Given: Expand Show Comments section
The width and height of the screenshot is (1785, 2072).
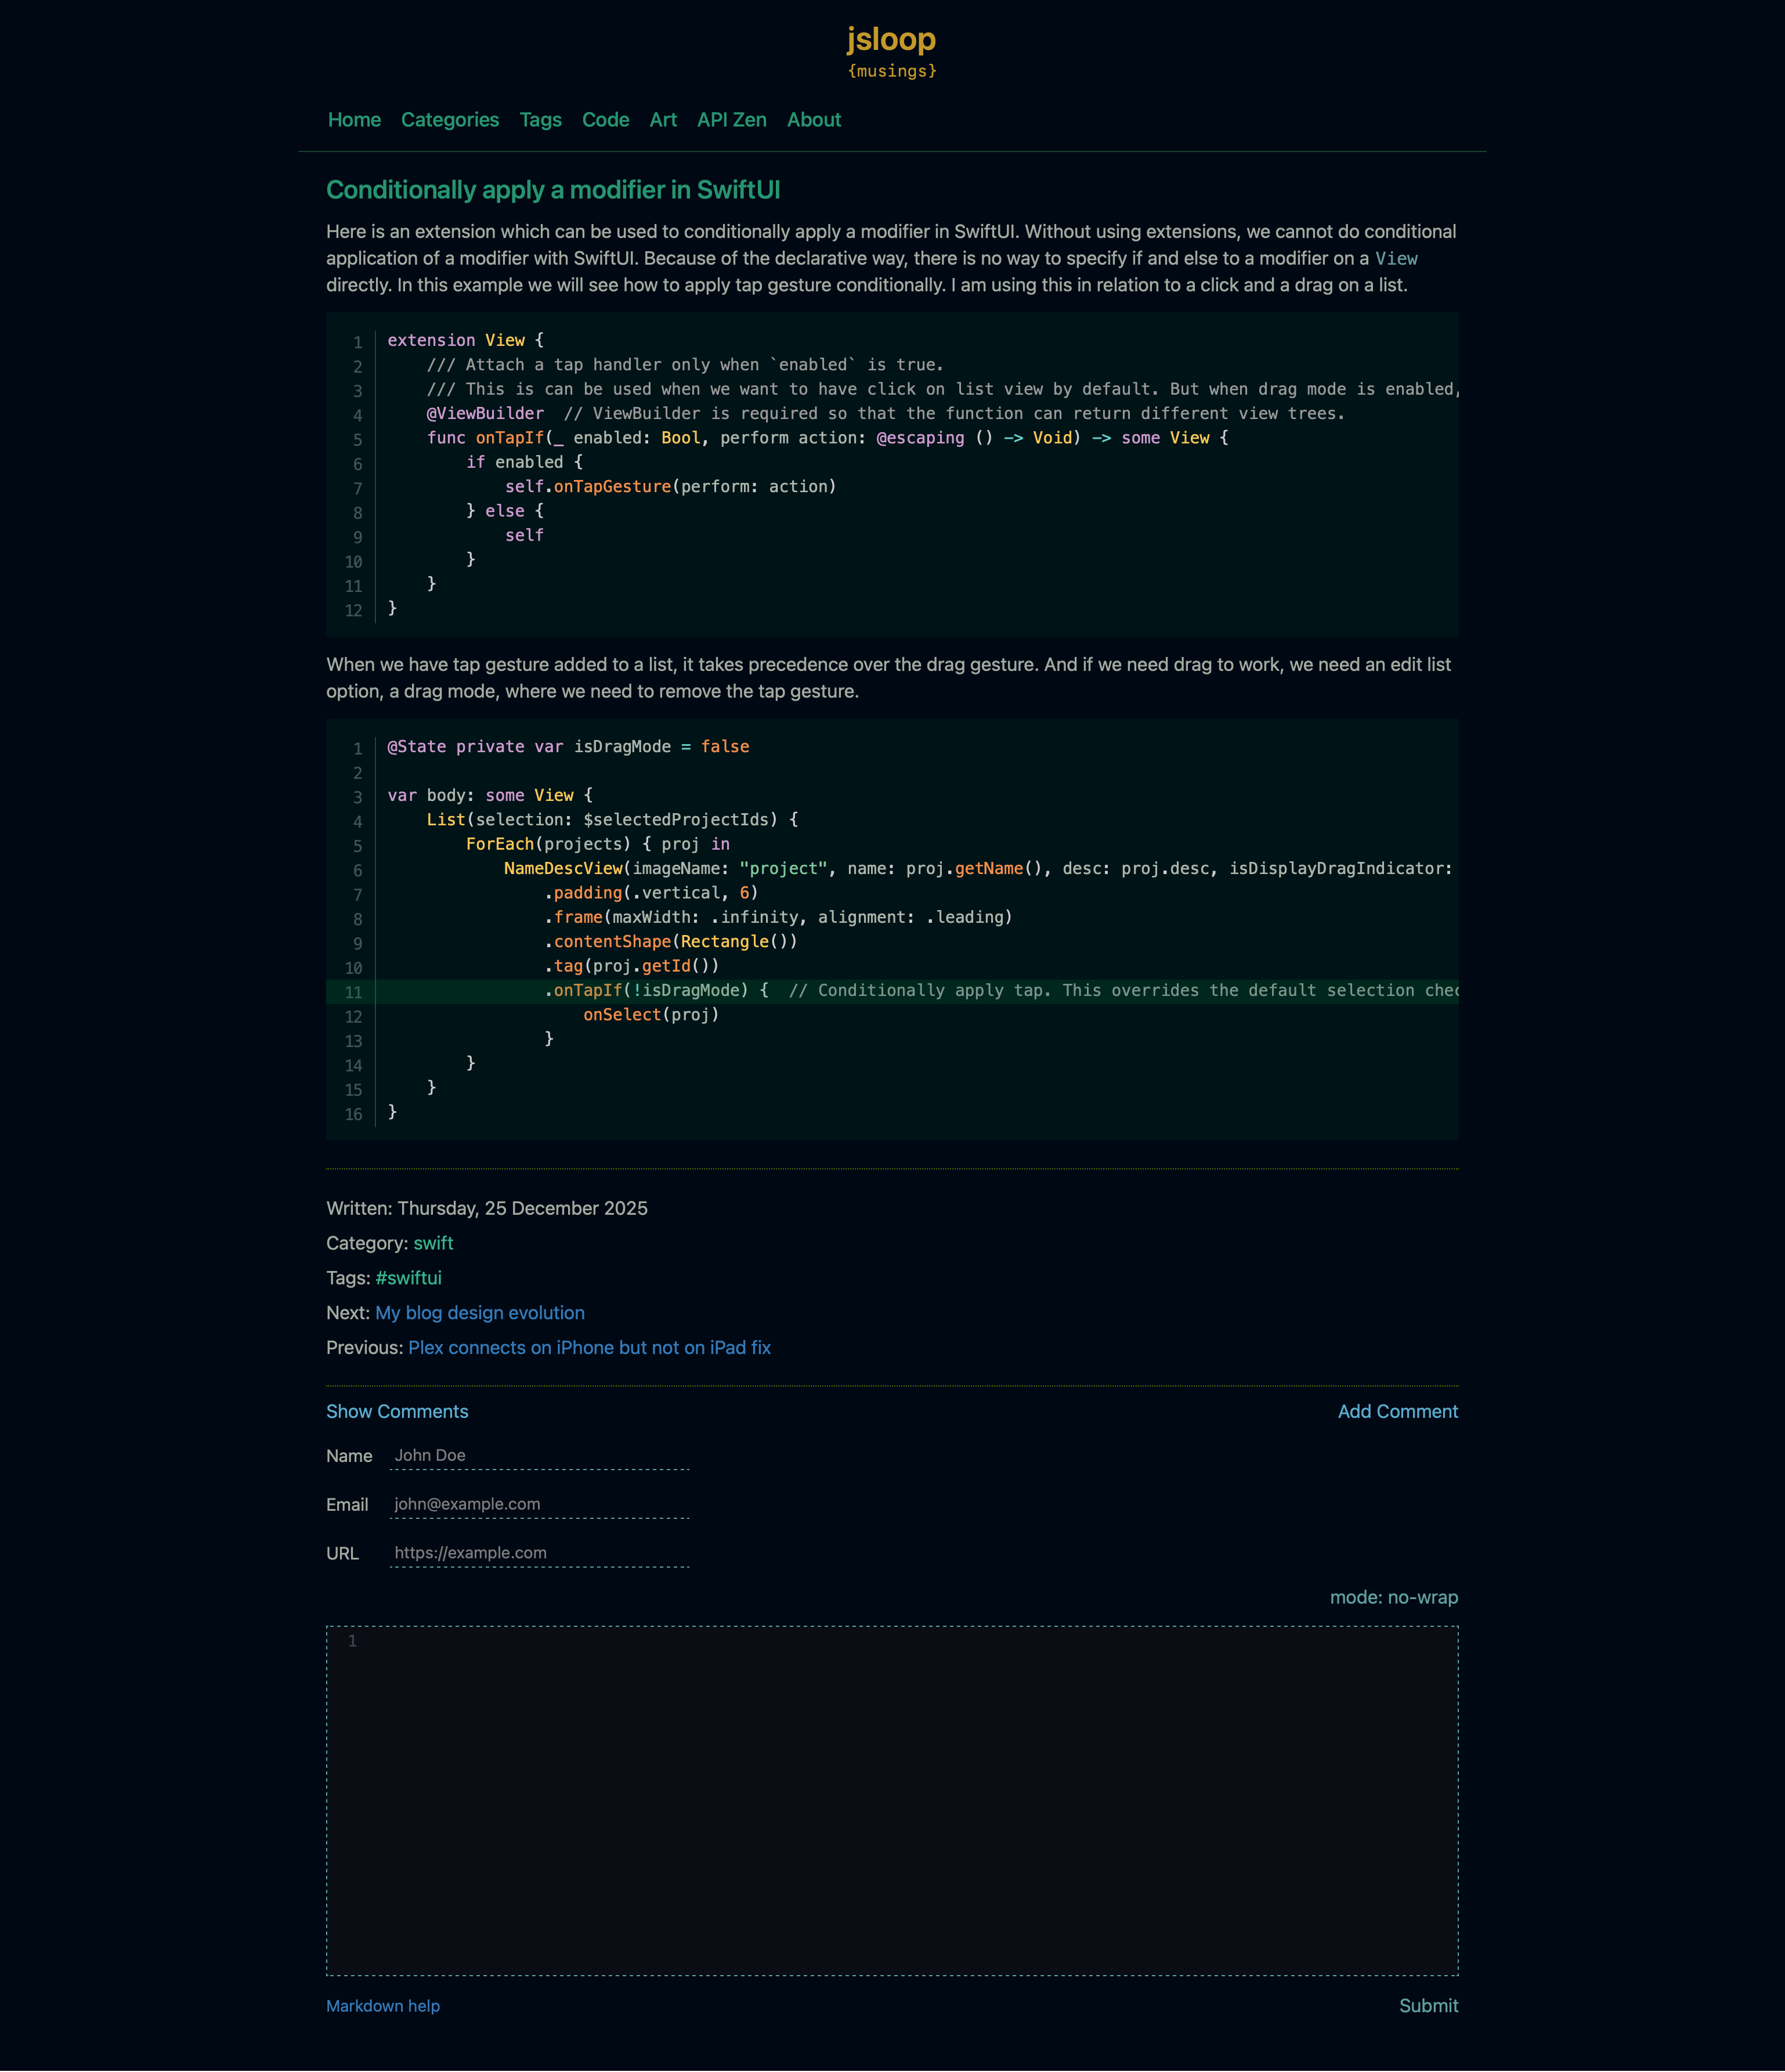Looking at the screenshot, I should pos(397,1411).
